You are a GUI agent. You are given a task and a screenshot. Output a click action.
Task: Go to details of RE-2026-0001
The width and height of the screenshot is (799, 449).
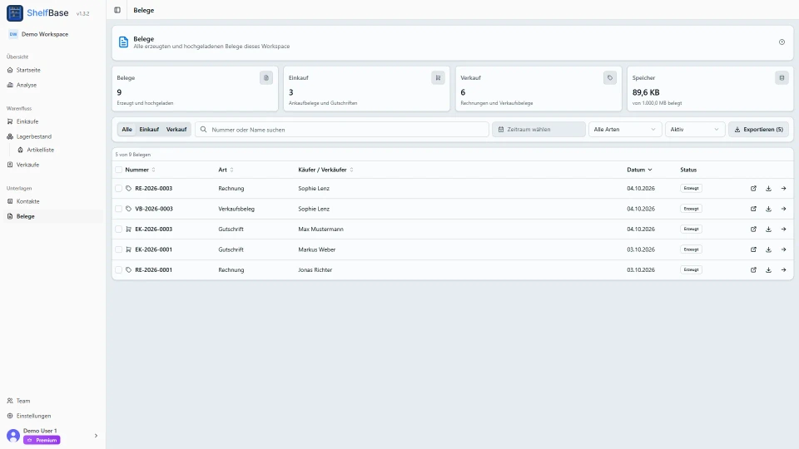coord(784,269)
